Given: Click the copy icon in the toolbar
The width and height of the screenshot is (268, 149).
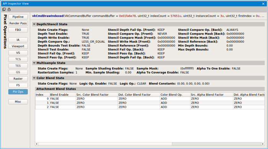Looking at the screenshot, I should [4, 10].
